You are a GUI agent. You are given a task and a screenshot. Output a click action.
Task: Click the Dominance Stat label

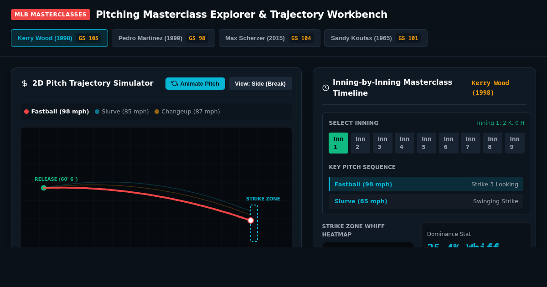(x=449, y=234)
